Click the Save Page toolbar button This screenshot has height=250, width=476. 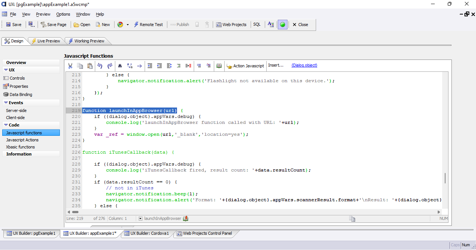[x=54, y=25]
